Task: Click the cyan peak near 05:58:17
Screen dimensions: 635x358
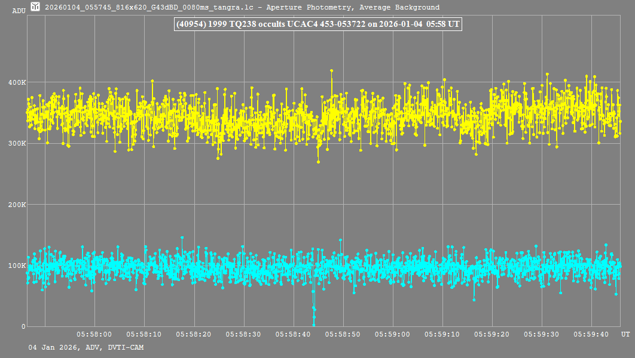Action: (x=182, y=237)
